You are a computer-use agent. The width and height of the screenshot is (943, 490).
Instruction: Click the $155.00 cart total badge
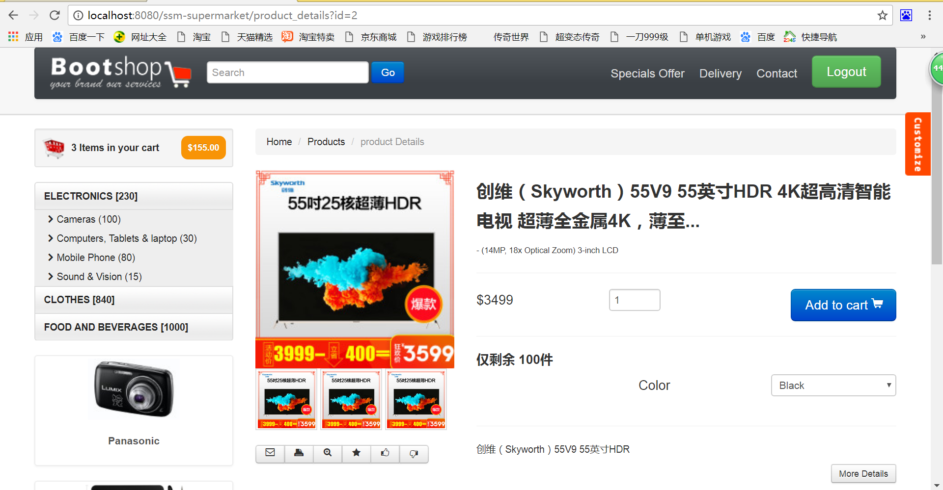(x=203, y=148)
